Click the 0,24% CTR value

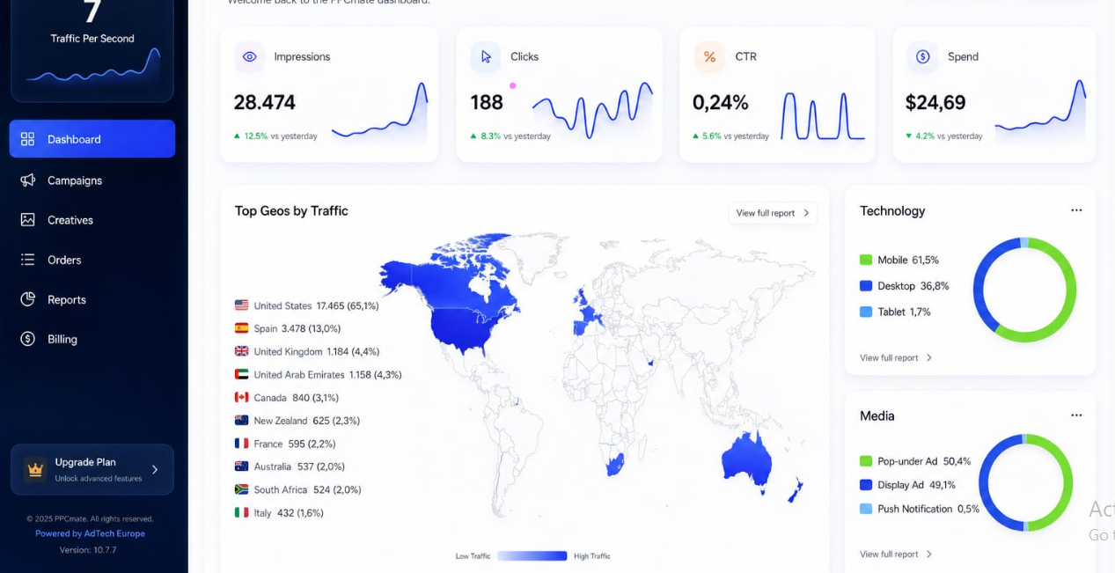click(720, 102)
